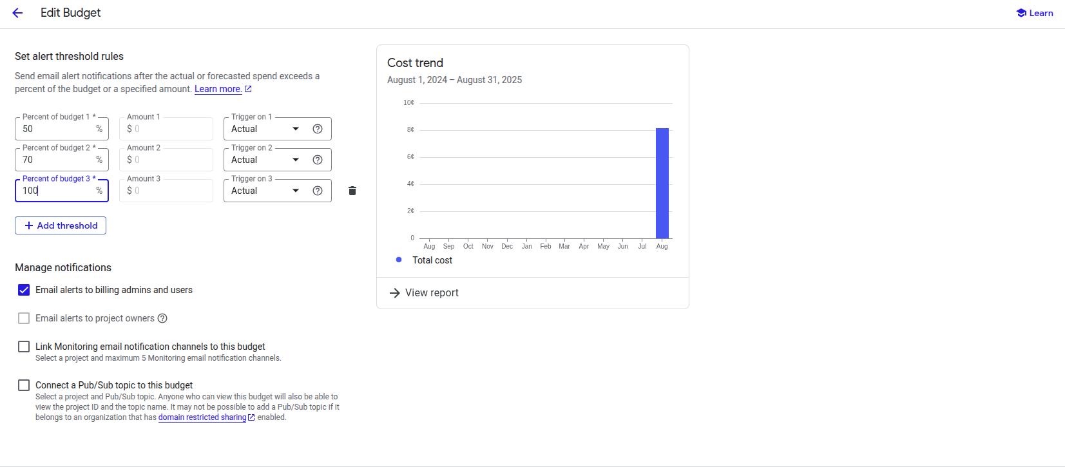Click the August cost bar in chart
The height and width of the screenshot is (467, 1065).
click(x=662, y=184)
